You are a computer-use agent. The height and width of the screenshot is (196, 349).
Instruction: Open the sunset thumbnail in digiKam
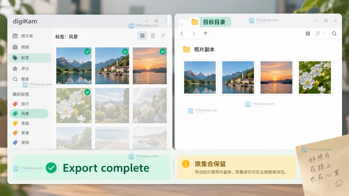point(150,66)
